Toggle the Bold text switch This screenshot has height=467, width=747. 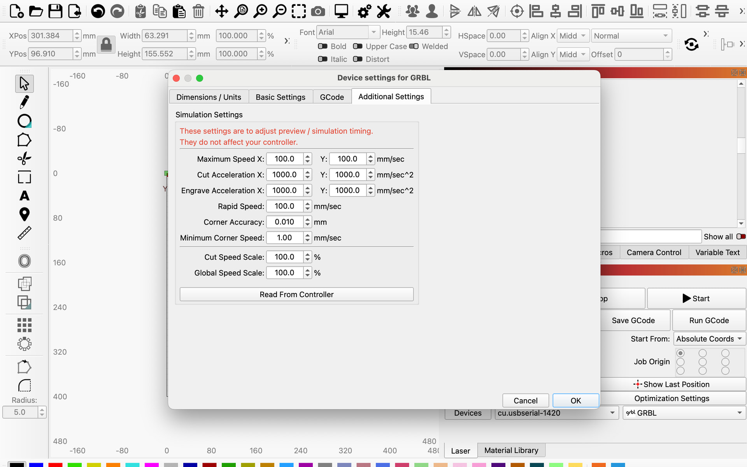(323, 46)
